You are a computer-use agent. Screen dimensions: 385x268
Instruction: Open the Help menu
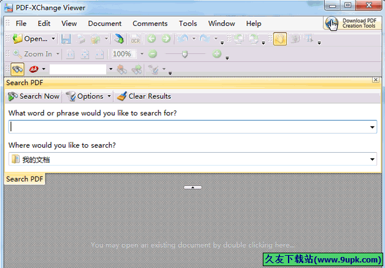pos(254,23)
